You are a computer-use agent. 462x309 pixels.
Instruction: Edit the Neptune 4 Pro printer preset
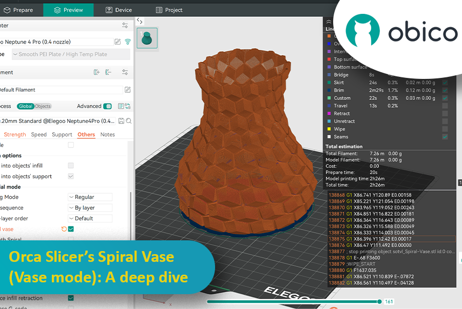point(118,42)
